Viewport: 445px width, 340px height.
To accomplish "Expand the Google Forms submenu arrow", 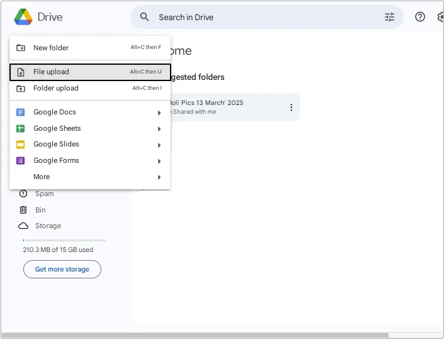I will tap(159, 162).
